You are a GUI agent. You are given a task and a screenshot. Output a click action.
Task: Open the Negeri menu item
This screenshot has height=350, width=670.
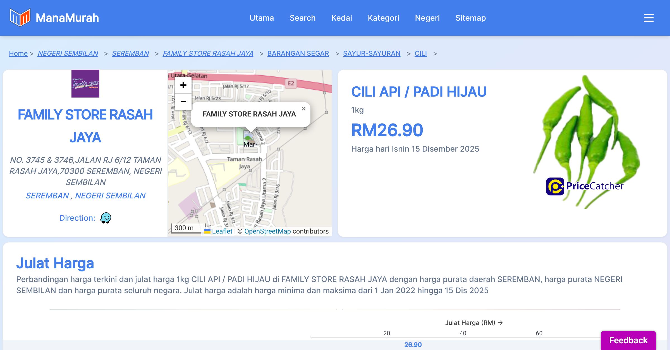click(427, 18)
